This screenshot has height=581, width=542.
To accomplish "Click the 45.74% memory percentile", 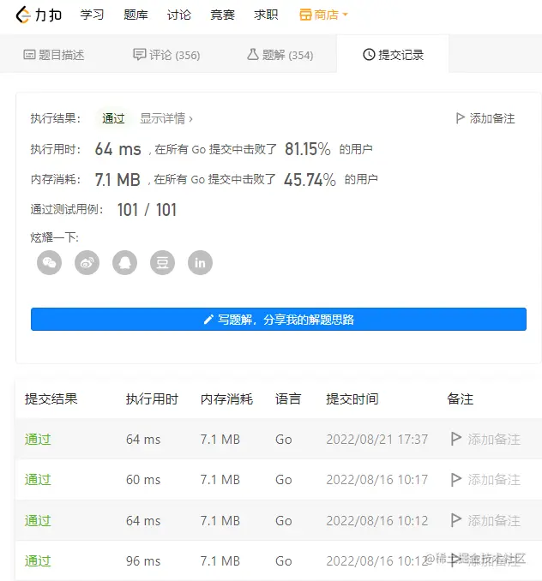I will 310,179.
